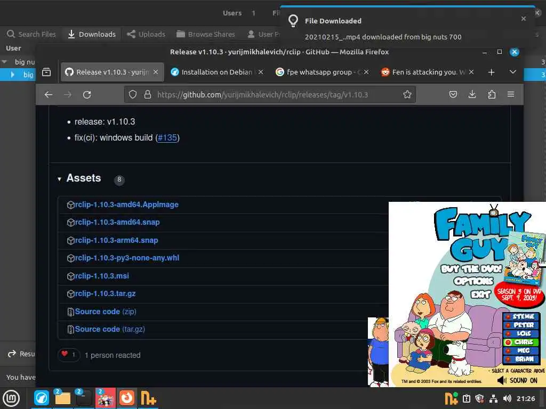Open the volume icon in system tray
Image resolution: width=546 pixels, height=409 pixels.
tap(507, 398)
